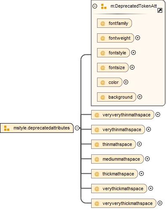The height and width of the screenshot is (210, 166).
Task: Select the background attribute
Action: pos(116,97)
